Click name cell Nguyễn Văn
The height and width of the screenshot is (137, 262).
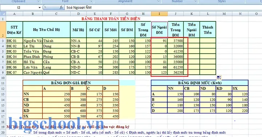click(33, 41)
